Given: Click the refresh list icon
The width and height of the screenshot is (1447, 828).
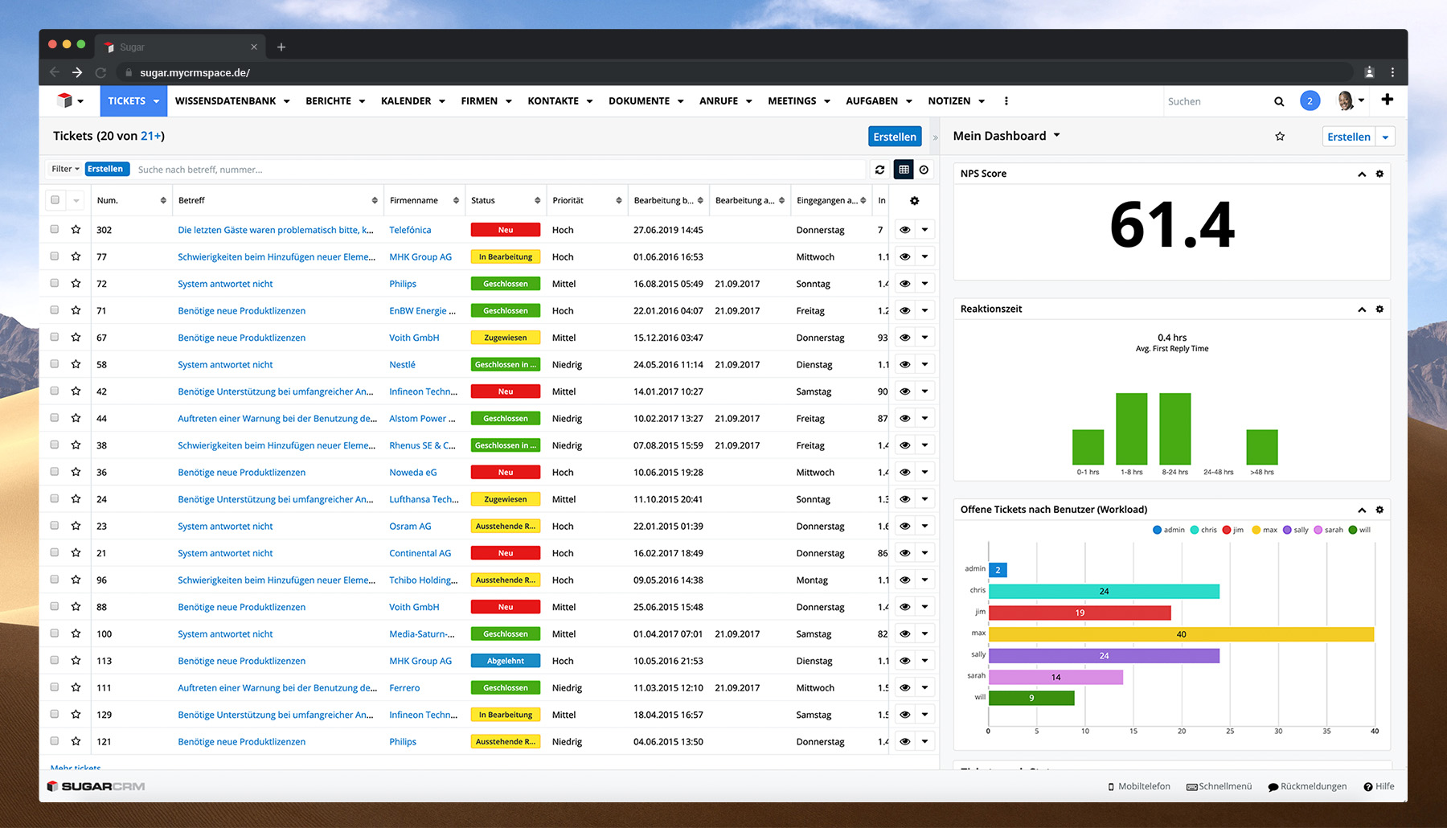Looking at the screenshot, I should [879, 170].
